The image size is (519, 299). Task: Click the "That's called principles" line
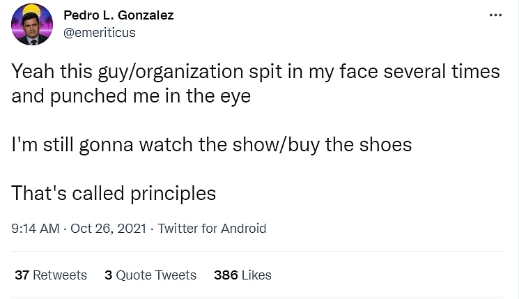(x=114, y=192)
